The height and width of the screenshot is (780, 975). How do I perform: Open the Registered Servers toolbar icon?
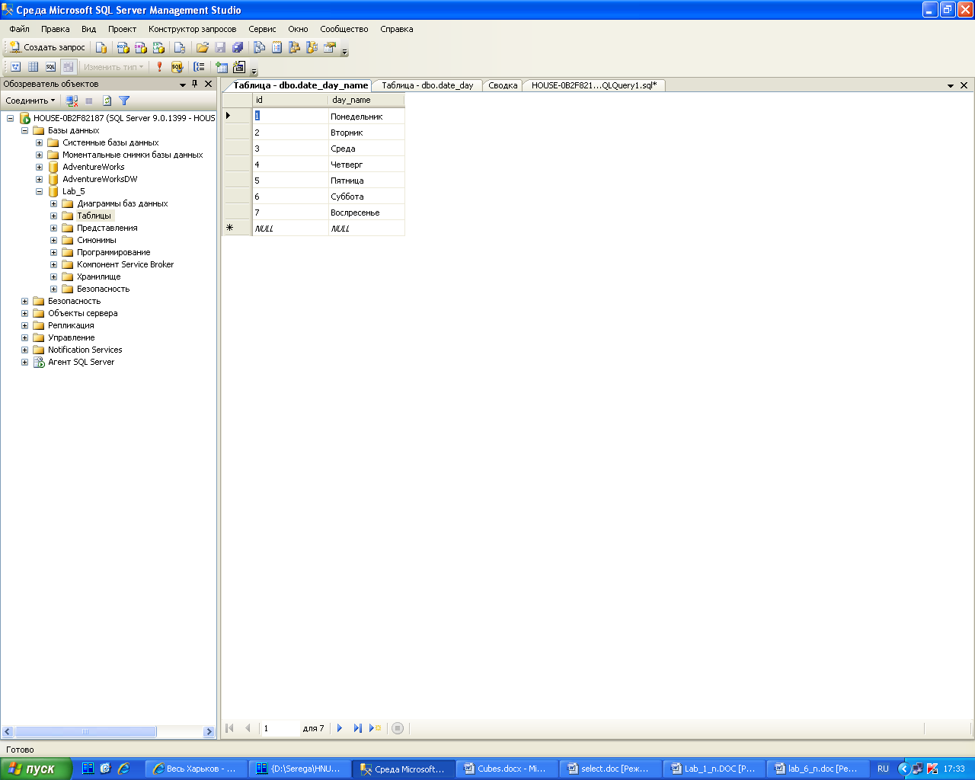click(x=259, y=47)
